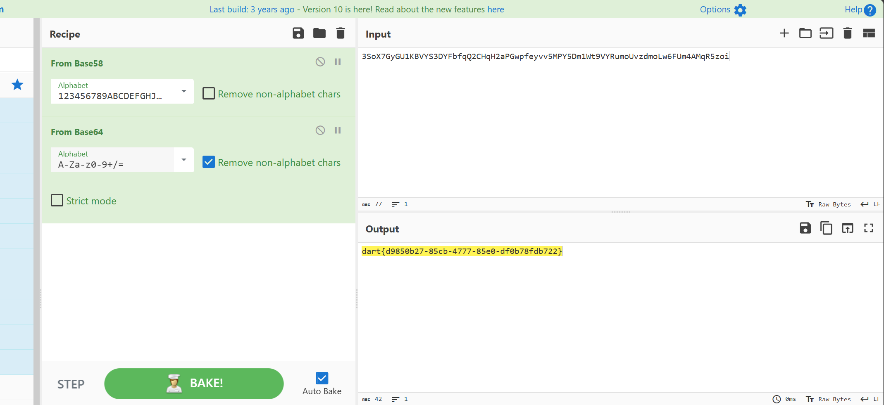Add a new input tab

click(x=784, y=33)
